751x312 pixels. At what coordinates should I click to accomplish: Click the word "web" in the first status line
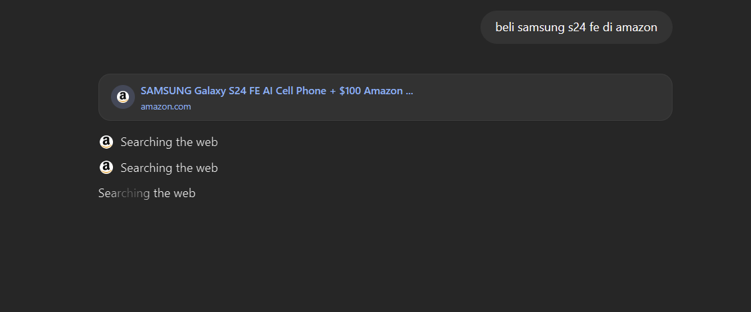[x=207, y=142]
